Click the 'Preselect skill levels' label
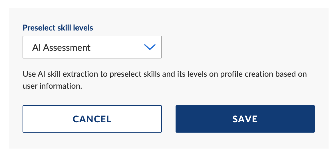The height and width of the screenshot is (154, 334). [58, 28]
